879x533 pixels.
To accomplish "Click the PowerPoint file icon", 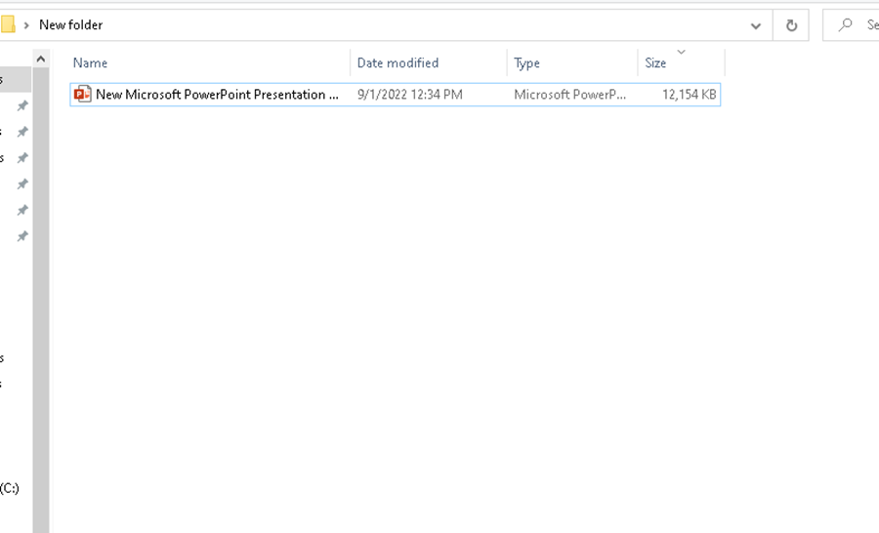I will 82,94.
